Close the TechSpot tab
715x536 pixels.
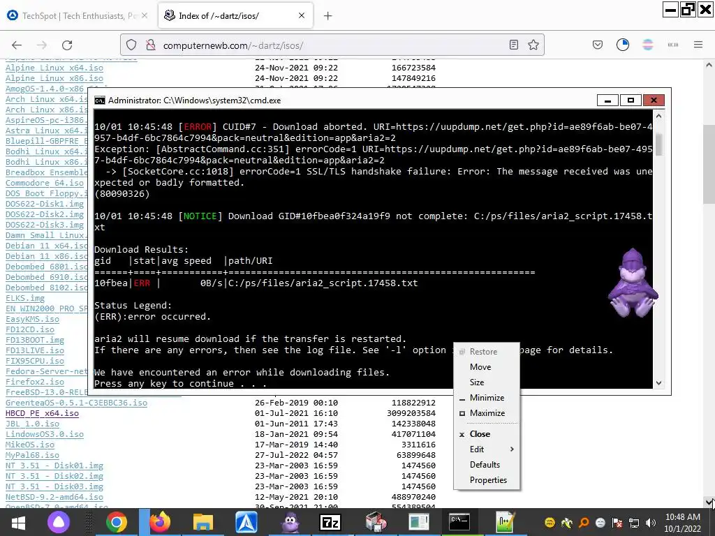145,15
